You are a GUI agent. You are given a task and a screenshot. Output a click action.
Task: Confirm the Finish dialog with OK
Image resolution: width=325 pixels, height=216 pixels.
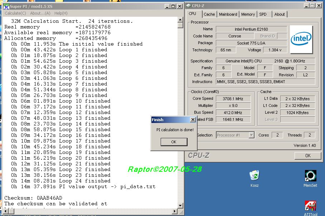tap(174, 142)
